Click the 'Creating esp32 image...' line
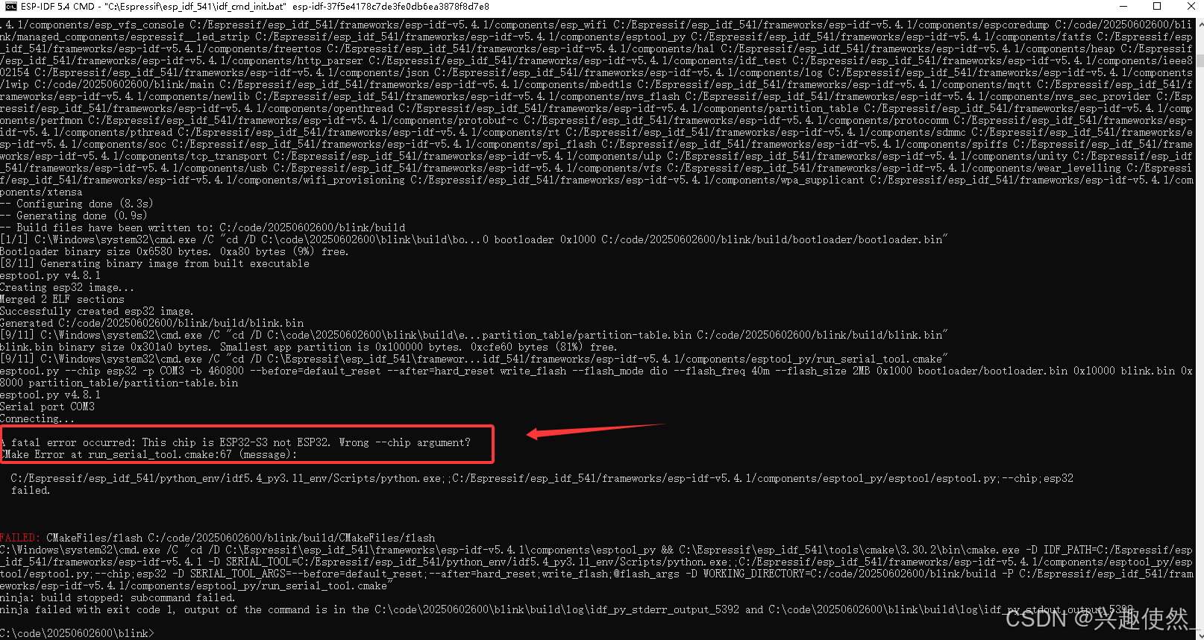 pos(67,287)
